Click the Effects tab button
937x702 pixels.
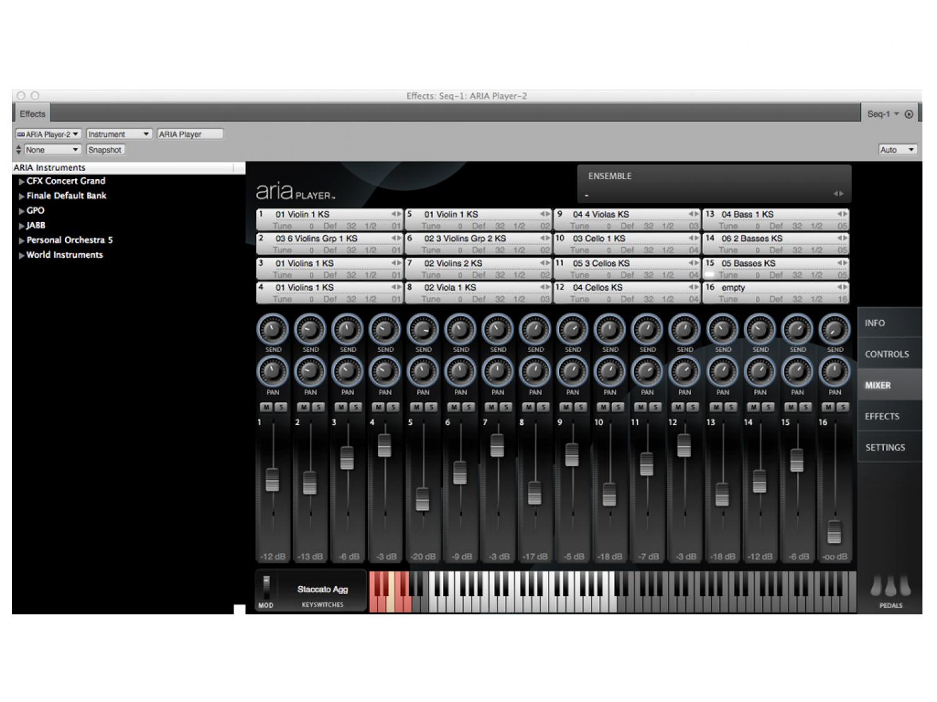32,114
